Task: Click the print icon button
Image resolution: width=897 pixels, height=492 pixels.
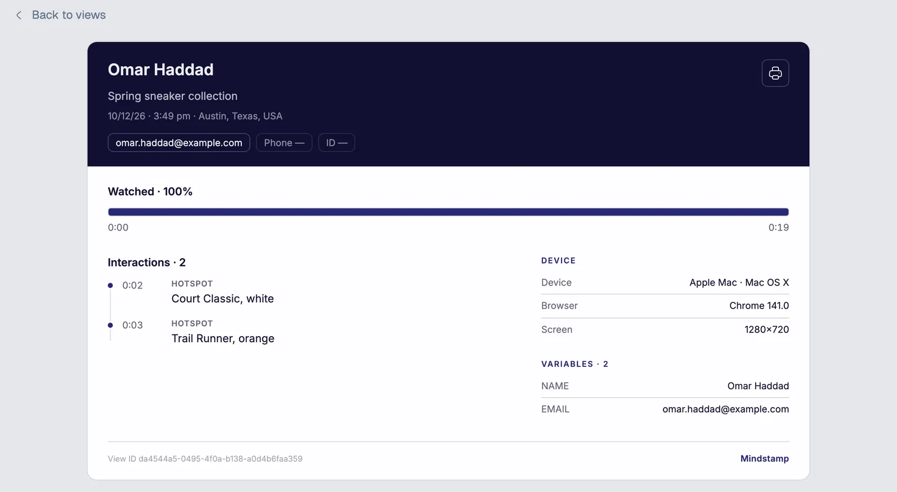Action: point(775,73)
